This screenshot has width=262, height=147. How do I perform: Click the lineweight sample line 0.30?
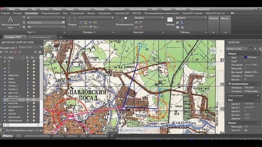click(248, 72)
